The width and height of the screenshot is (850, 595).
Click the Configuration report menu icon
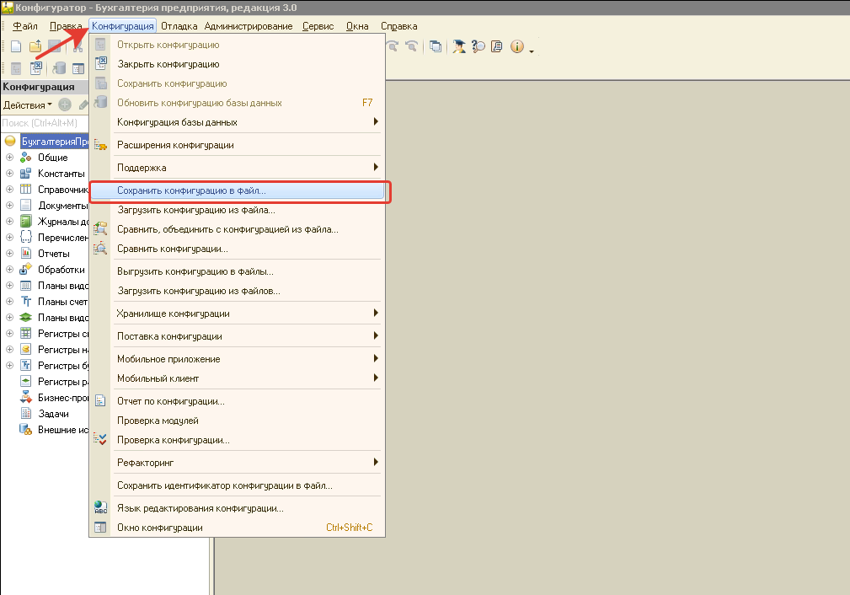point(100,401)
